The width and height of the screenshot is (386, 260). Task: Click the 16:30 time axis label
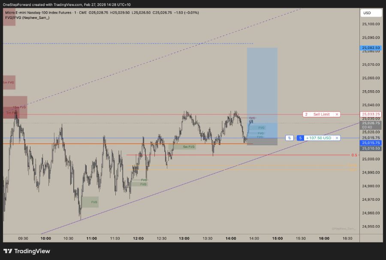(347, 238)
